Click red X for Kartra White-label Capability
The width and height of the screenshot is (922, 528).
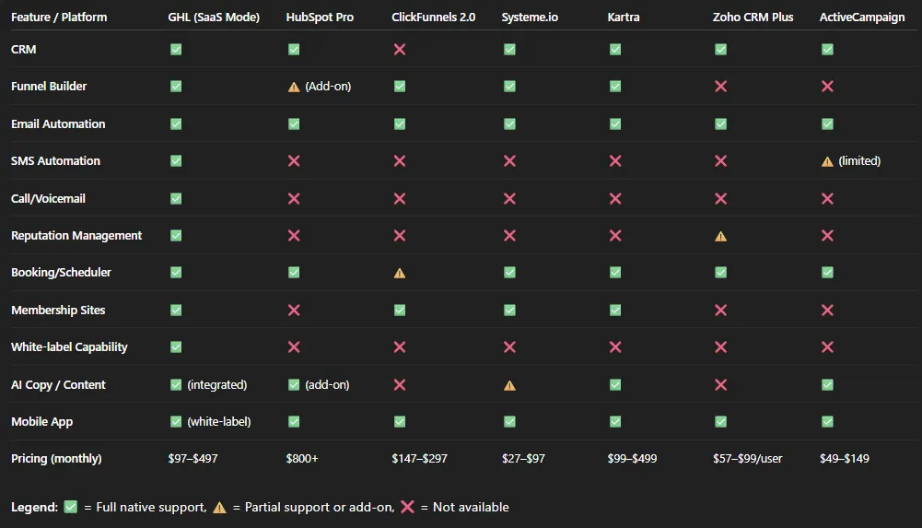coord(615,346)
